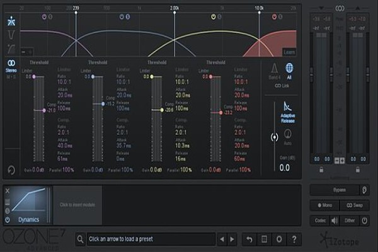This screenshot has width=378, height=252.
Task: Click the 239 Hz crossover handle
Action: pos(76,13)
